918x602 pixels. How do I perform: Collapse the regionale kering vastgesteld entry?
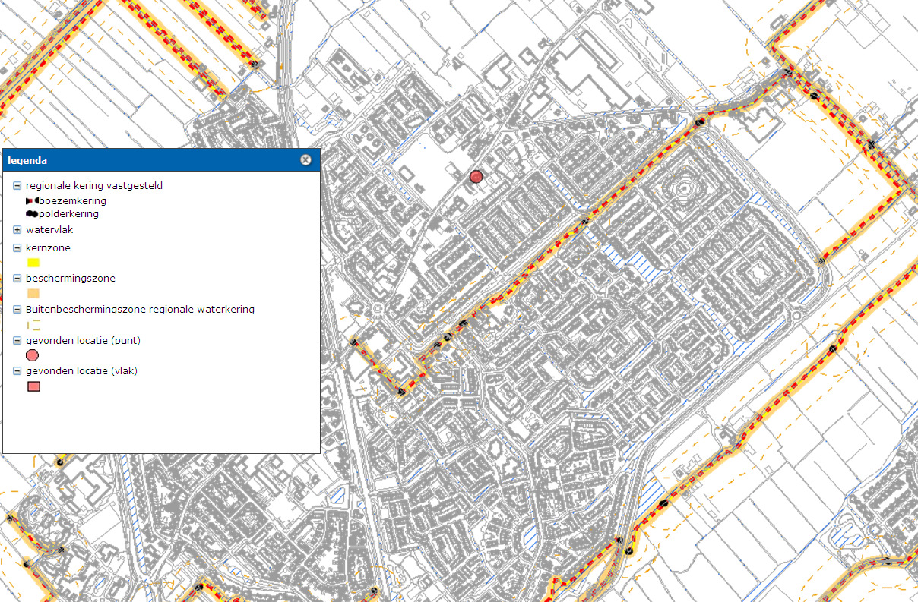tap(16, 185)
